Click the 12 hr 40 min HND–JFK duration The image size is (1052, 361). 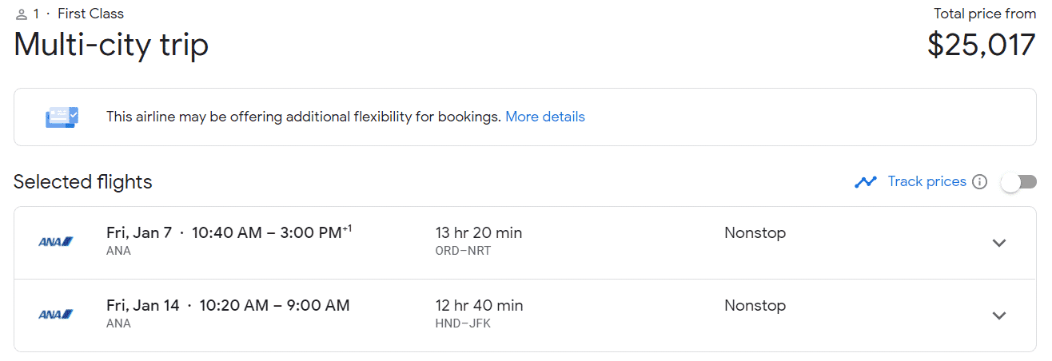479,314
